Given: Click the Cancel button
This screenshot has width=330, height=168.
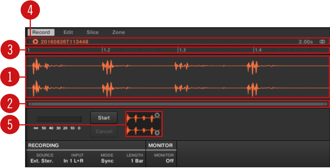Looking at the screenshot, I should coord(104,131).
